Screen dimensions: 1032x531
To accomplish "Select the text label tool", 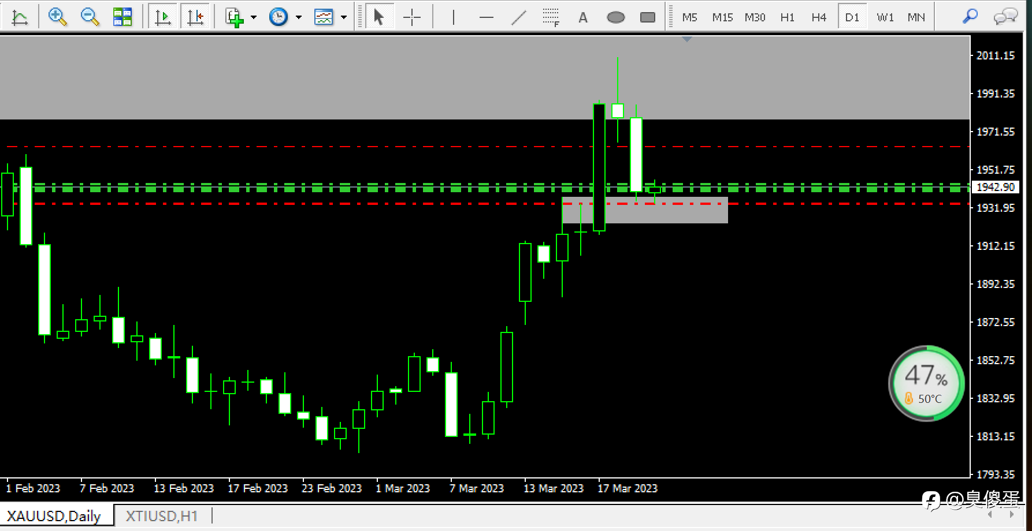I will pos(583,17).
